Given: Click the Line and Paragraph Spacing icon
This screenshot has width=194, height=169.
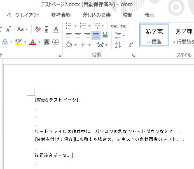Looking at the screenshot, I should [x=117, y=35].
